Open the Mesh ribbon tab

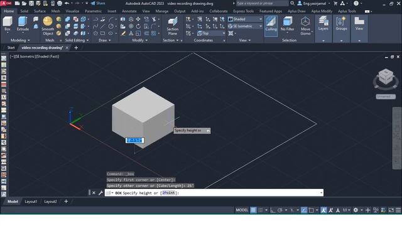tap(56, 11)
